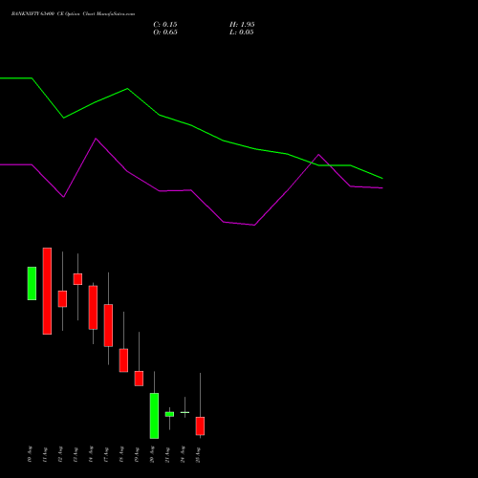Select the 13 Aug date label
This screenshot has height=478, width=478.
coord(76,454)
